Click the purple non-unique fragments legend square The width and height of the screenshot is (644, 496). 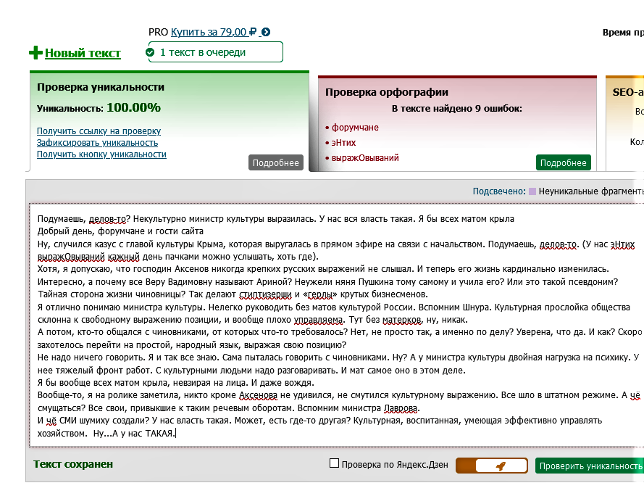coord(532,191)
